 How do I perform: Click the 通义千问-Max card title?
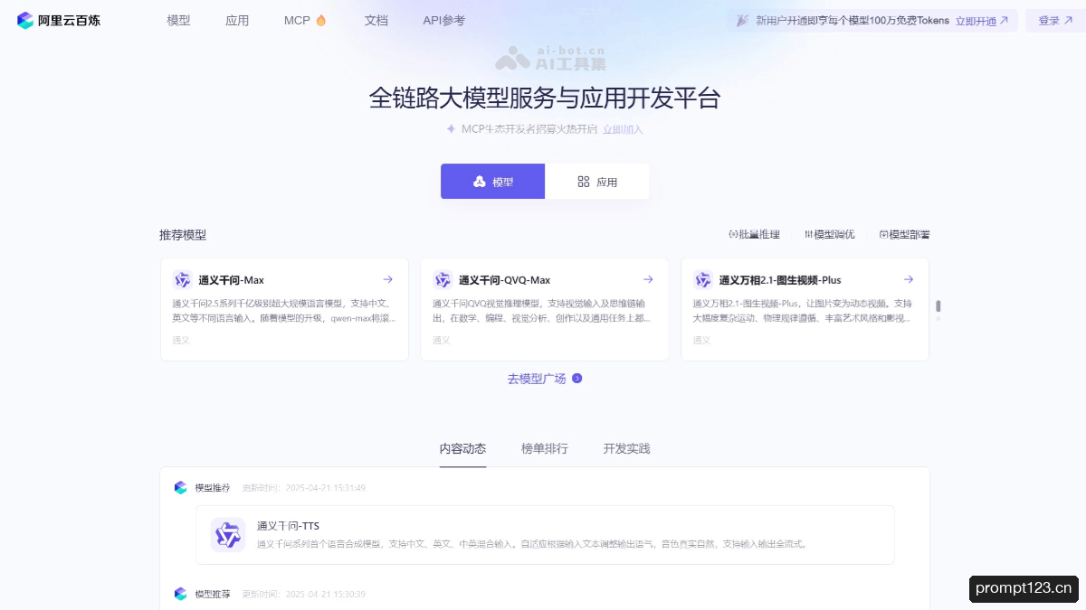pyautogui.click(x=232, y=280)
